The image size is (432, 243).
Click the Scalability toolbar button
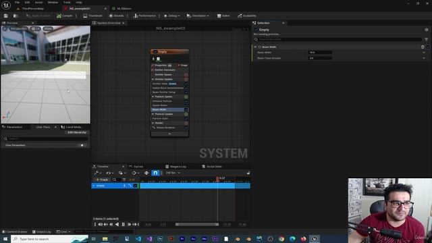point(247,16)
